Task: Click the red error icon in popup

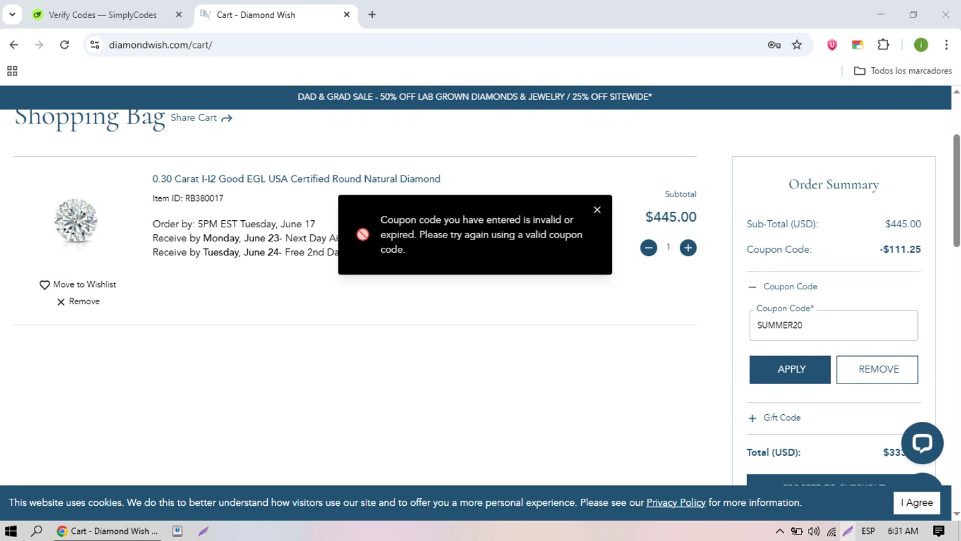Action: 363,234
